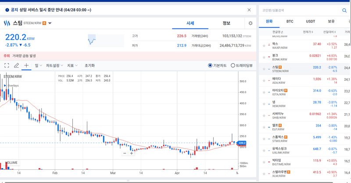Open chart settings gear icon
The image size is (351, 183).
(x=251, y=23)
